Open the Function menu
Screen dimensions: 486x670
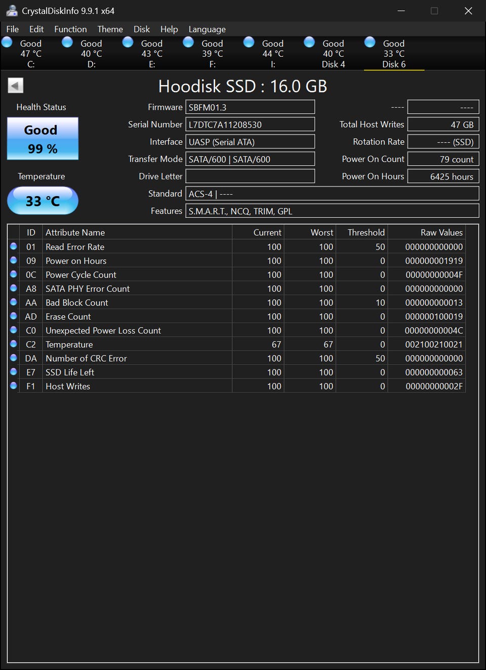point(70,29)
